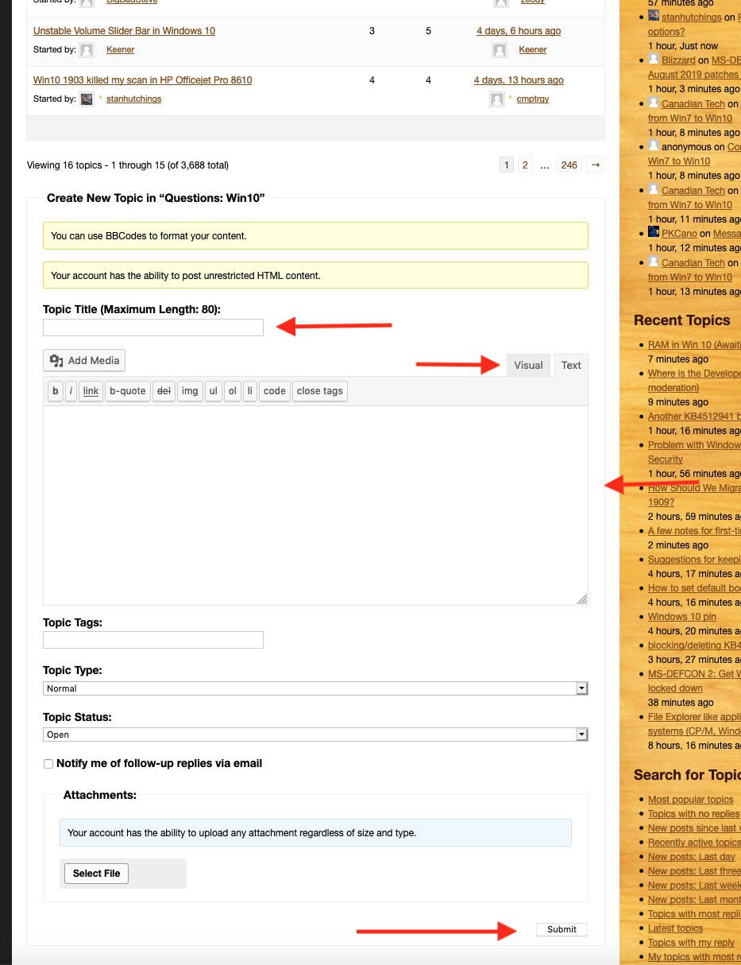741x965 pixels.
Task: Submit the new topic
Action: pos(562,929)
